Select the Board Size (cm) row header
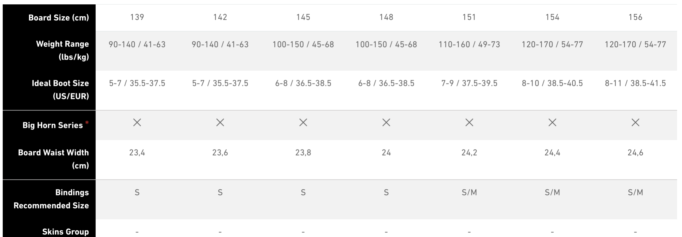This screenshot has height=237, width=682. (x=59, y=18)
